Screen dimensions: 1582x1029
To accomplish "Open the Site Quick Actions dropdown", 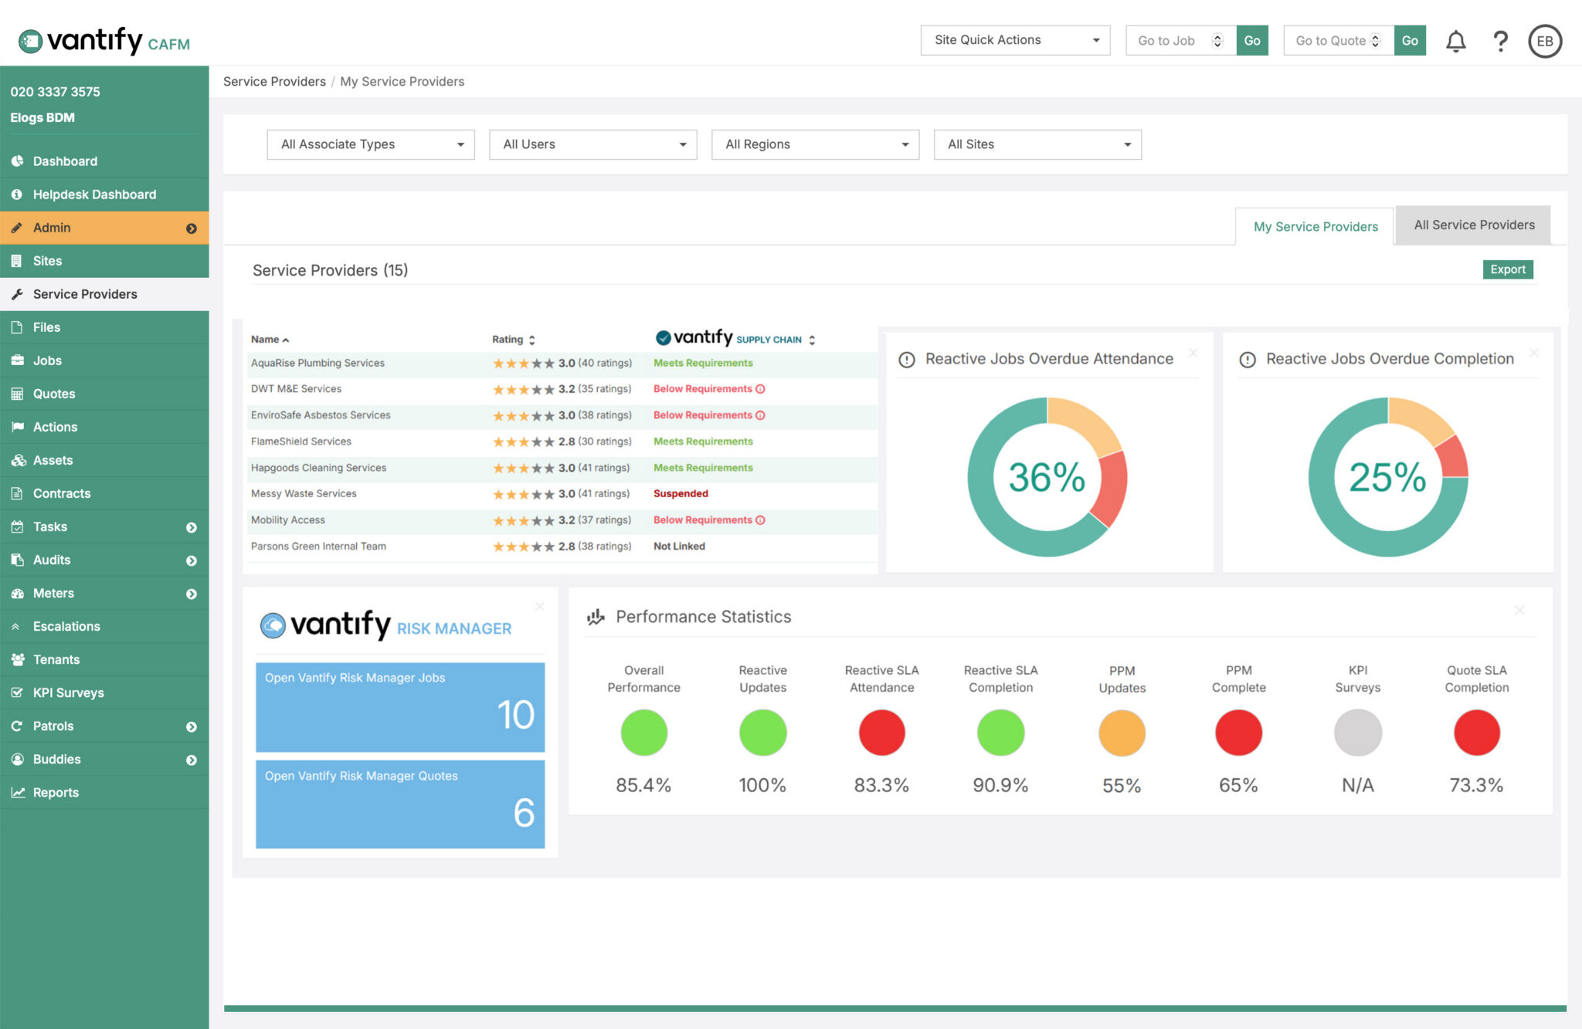I will [x=1015, y=40].
